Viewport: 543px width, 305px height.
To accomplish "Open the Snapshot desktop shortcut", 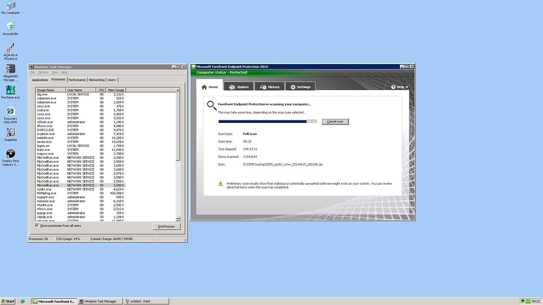I will coord(10,134).
